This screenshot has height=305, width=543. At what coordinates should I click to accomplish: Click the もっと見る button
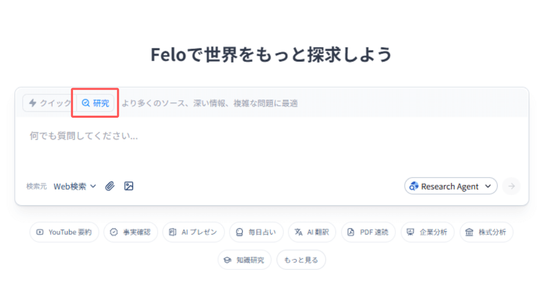click(301, 260)
